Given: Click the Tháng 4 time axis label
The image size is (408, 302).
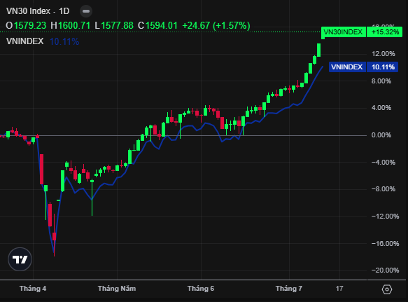Looking at the screenshot, I should [x=33, y=289].
